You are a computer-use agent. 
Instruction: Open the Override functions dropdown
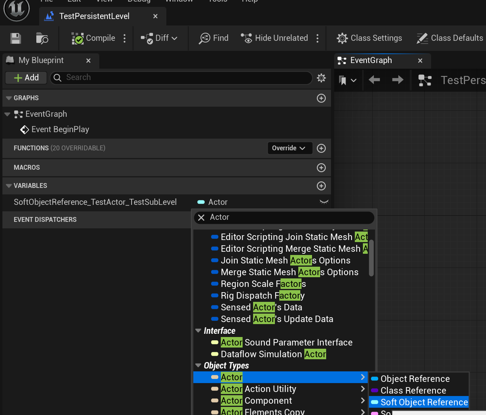pos(289,148)
